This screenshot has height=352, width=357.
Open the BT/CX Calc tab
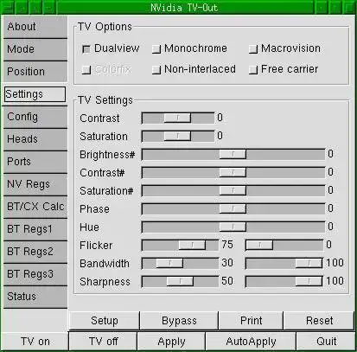[35, 207]
